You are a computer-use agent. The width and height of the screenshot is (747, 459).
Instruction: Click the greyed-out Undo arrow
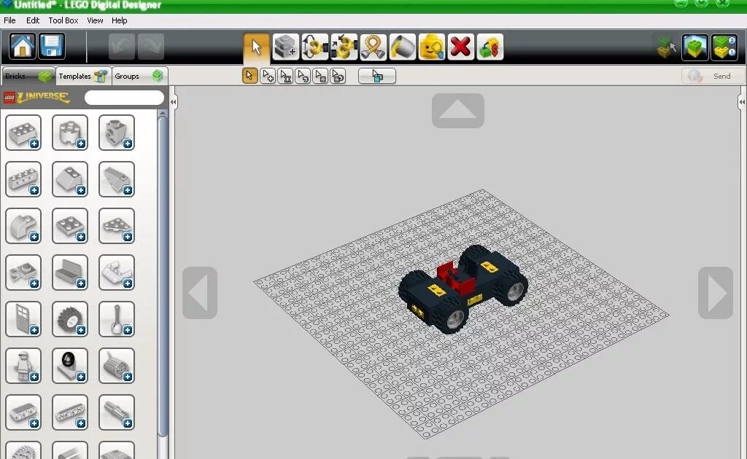click(122, 47)
